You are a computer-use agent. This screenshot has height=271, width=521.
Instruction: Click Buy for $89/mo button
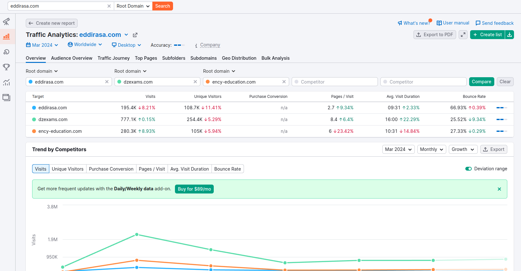click(x=194, y=189)
